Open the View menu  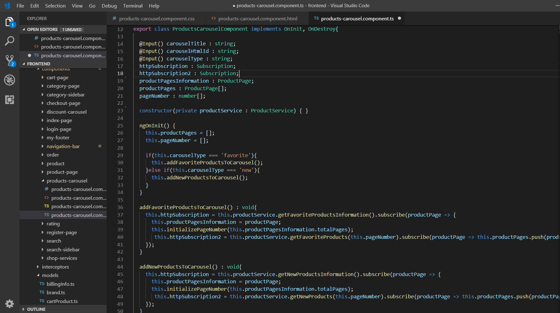point(77,6)
